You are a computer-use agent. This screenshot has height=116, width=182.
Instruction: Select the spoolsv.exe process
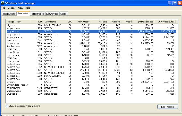coord(91,61)
